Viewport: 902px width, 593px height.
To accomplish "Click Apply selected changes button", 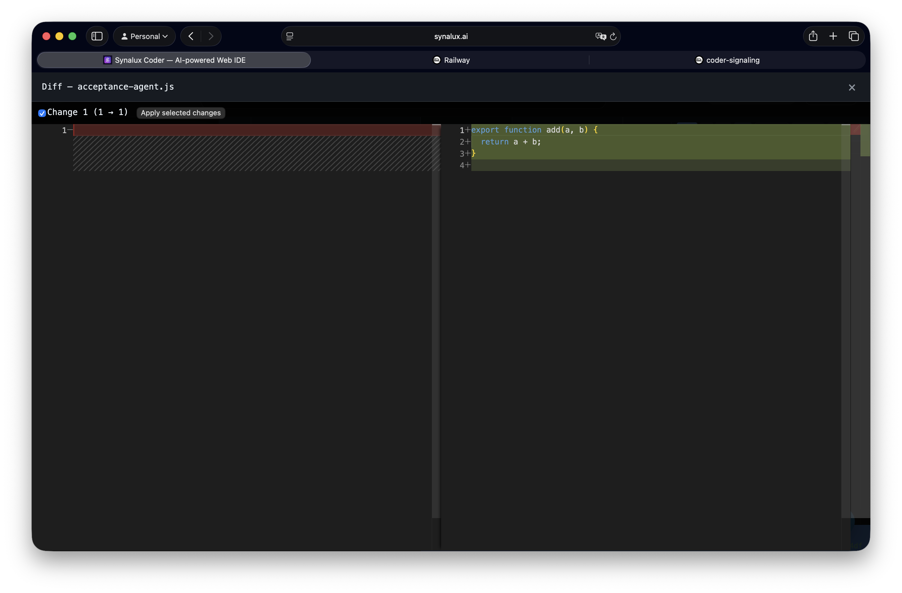I will pyautogui.click(x=181, y=112).
